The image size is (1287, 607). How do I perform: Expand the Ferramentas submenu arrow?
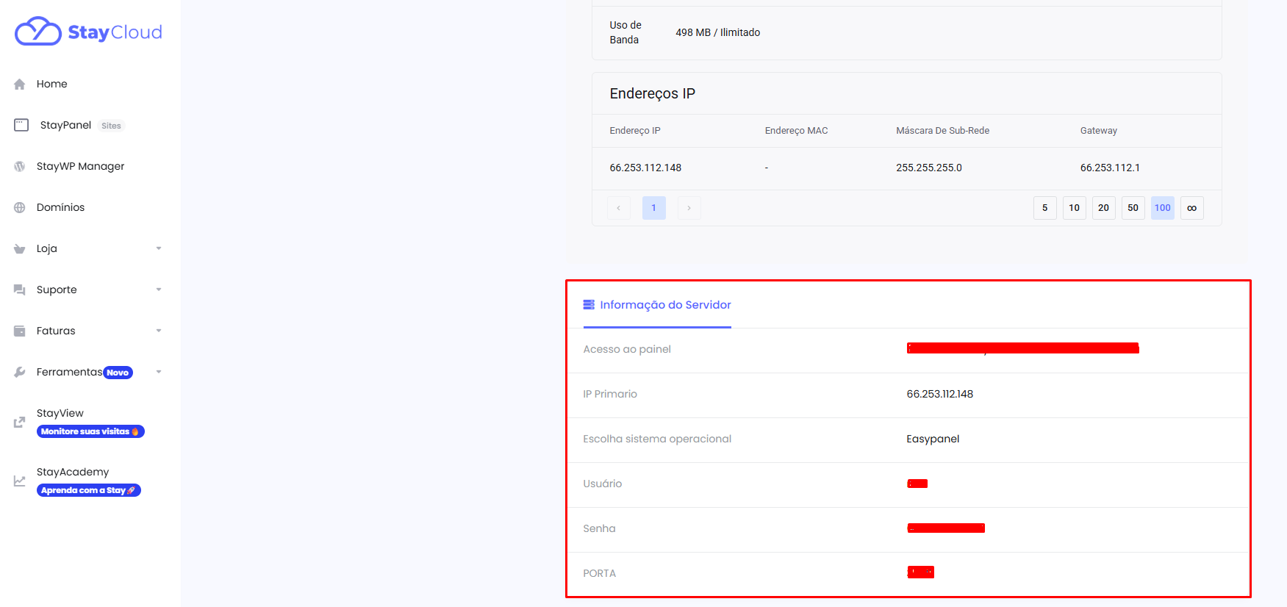[x=159, y=372]
